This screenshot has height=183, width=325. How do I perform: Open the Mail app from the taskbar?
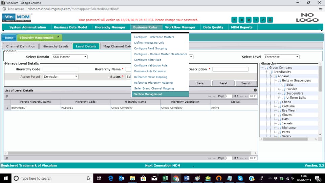(154, 178)
